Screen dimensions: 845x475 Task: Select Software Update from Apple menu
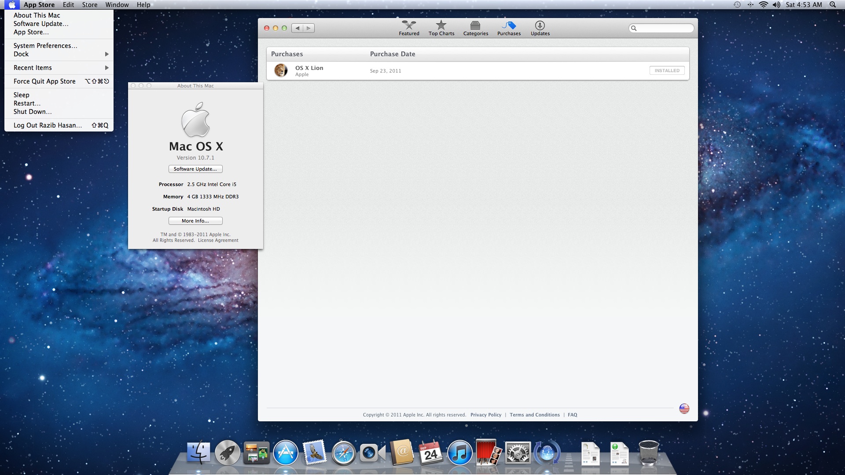59,24
